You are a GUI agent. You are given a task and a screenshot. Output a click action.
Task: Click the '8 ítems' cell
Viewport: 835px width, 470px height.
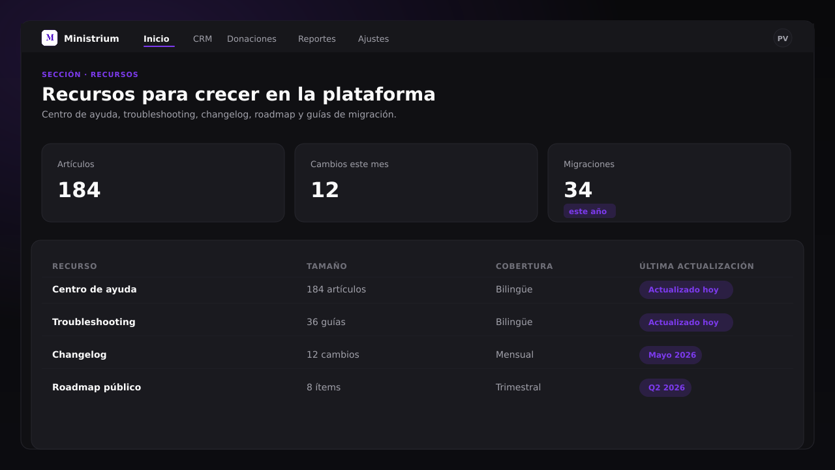tap(324, 387)
